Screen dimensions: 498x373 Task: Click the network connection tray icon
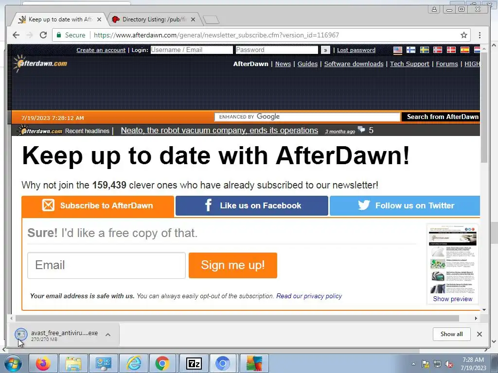pos(437,364)
